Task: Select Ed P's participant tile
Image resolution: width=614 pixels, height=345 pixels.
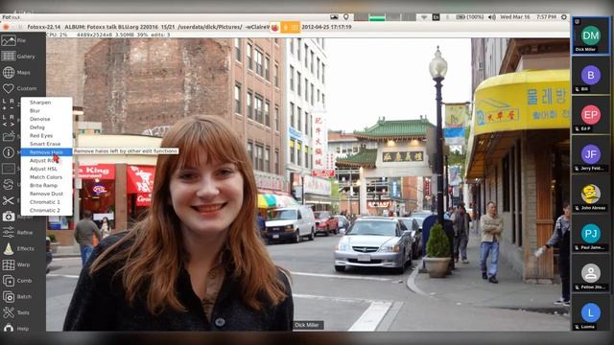Action: (591, 115)
